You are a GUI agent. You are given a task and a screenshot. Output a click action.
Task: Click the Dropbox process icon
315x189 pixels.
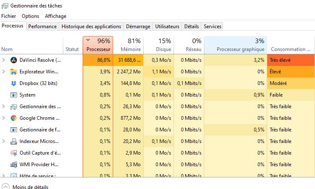click(x=13, y=83)
